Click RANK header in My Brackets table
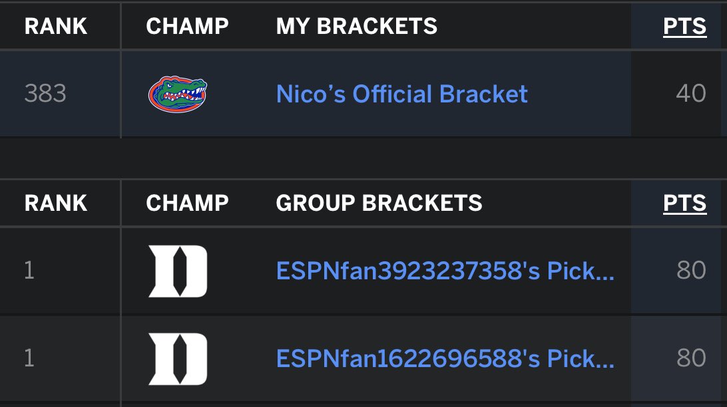The width and height of the screenshot is (727, 407). (56, 26)
